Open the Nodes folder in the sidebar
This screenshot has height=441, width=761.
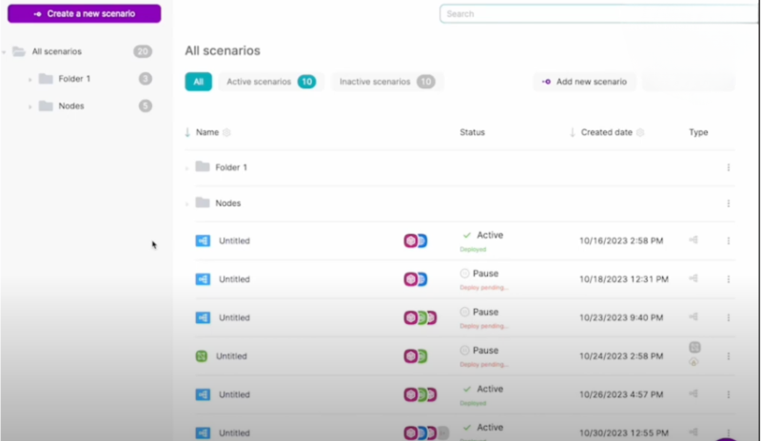[71, 105]
